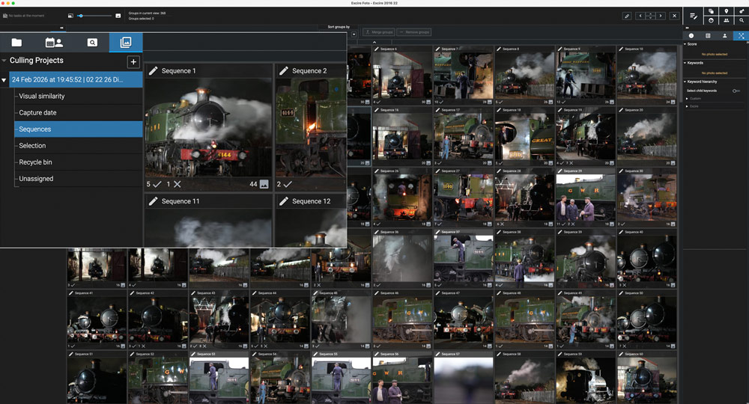Image resolution: width=749 pixels, height=404 pixels.
Task: Open the Sort groups by dropdown
Action: (354, 34)
